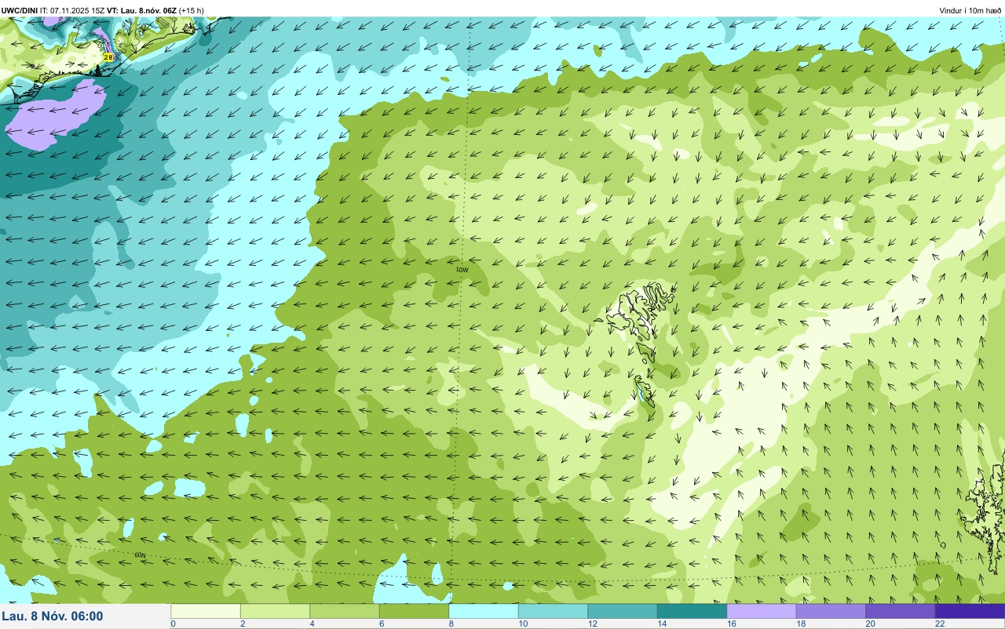Viewport: 1005px width, 629px height.
Task: Click the '60N' latitude label
Action: coord(140,555)
